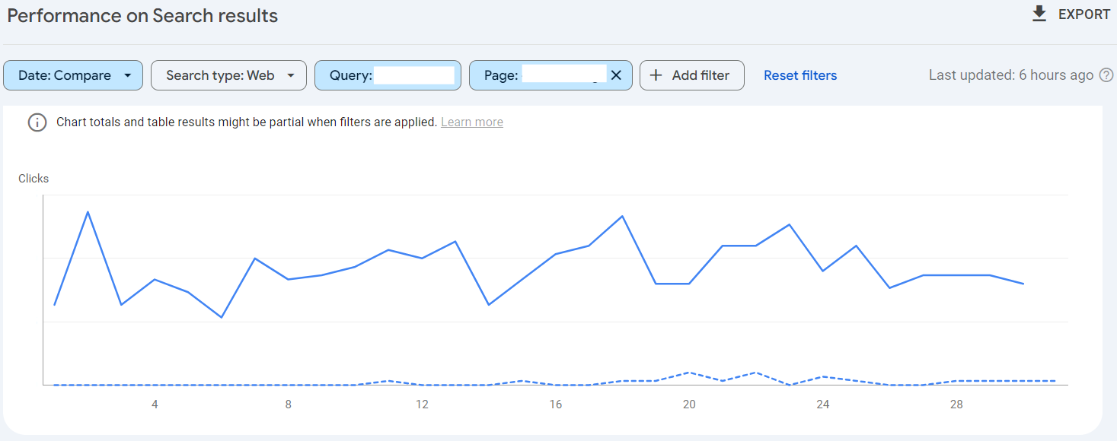Edit the Page filter chip
Image resolution: width=1117 pixels, height=441 pixels.
point(551,75)
